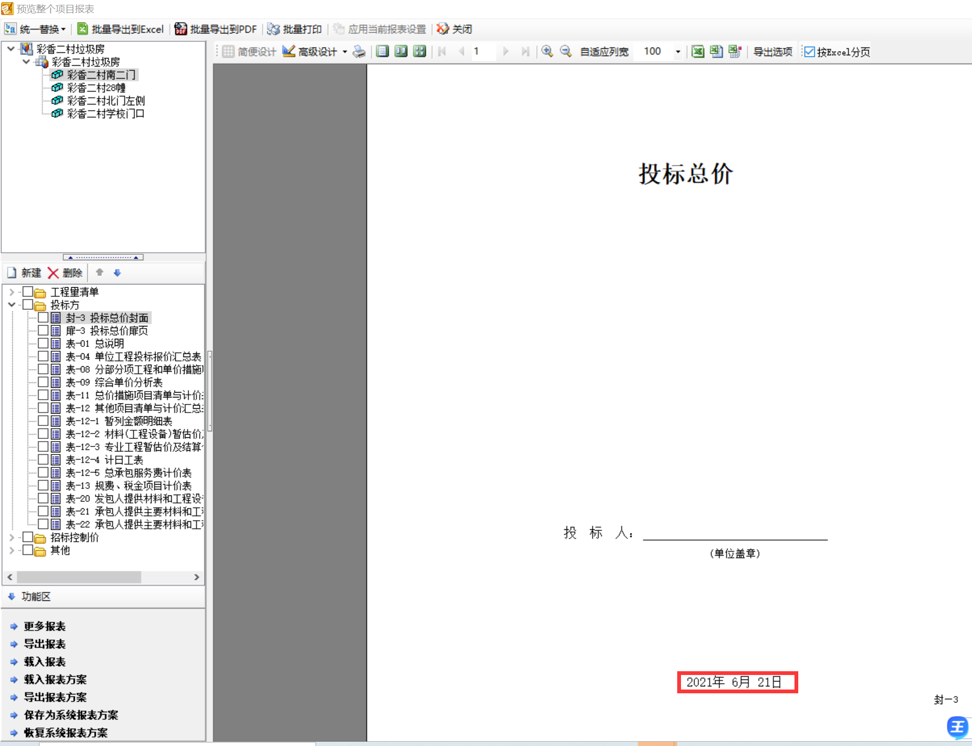
Task: Click horizontal scrollbar right arrow in report list
Action: (x=197, y=577)
